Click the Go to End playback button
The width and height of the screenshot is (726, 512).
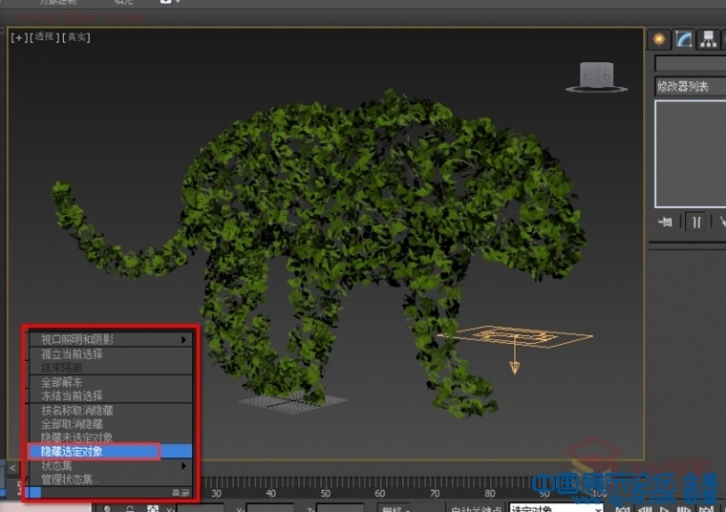[x=706, y=509]
